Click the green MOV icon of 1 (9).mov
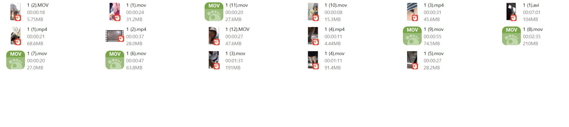This screenshot has width=569, height=127. tap(412, 36)
